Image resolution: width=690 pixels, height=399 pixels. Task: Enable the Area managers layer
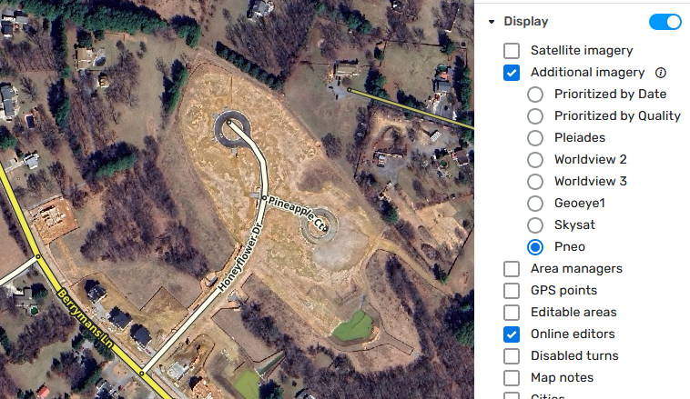click(x=512, y=269)
